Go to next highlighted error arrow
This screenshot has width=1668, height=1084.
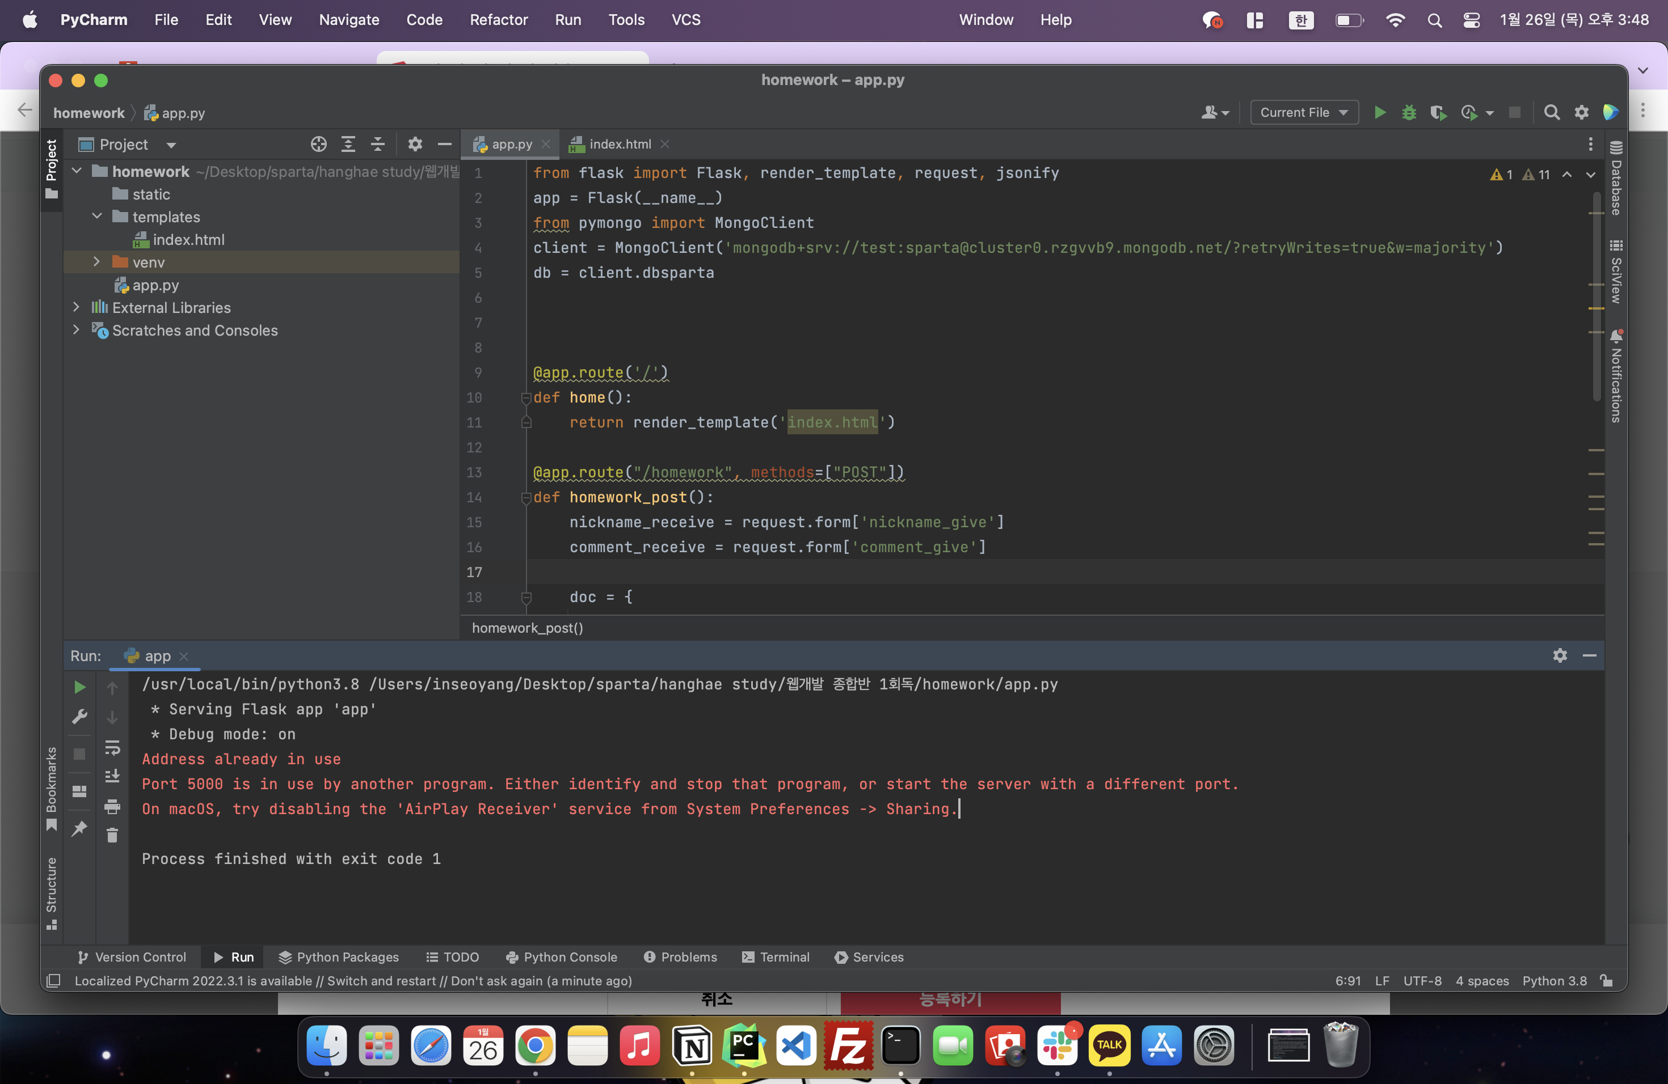(x=1591, y=175)
